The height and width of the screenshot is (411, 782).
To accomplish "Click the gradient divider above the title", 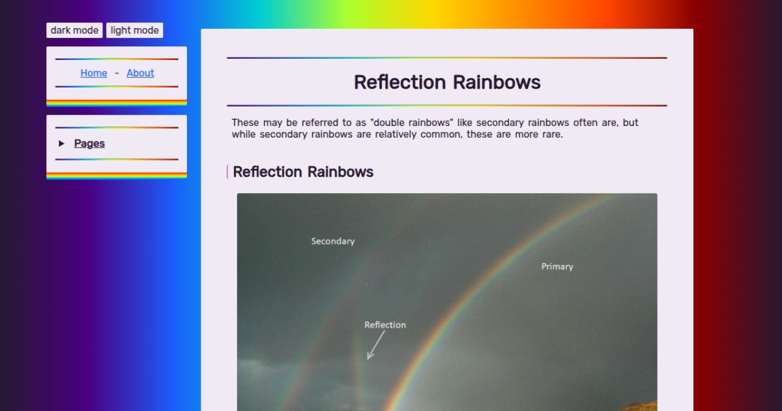I will (x=447, y=57).
